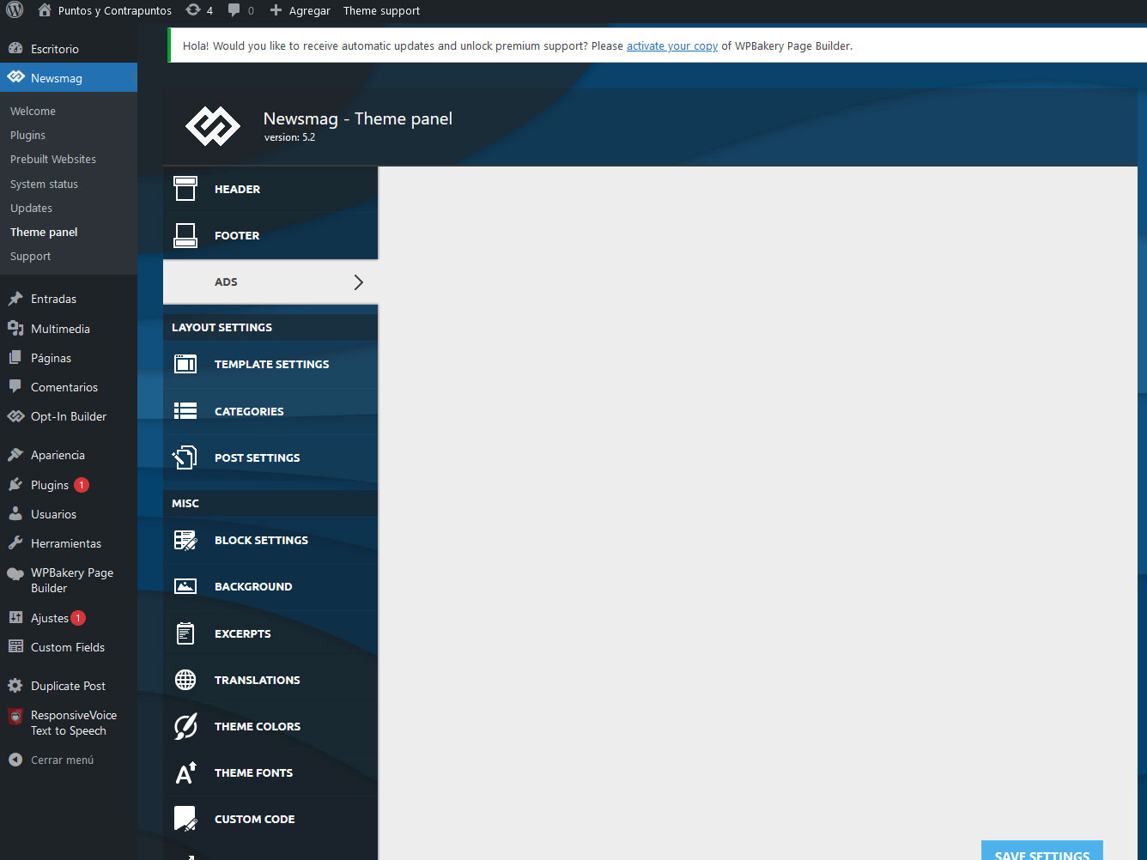Click the Páginas pages icon
Image resolution: width=1147 pixels, height=860 pixels.
(15, 358)
